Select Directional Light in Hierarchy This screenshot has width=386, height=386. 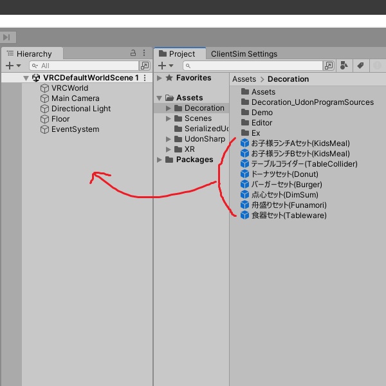[x=81, y=109]
